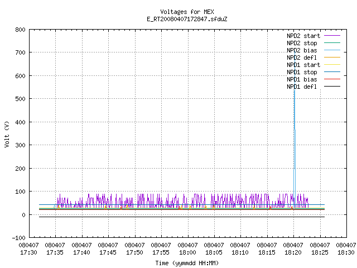Click the 600 y-axis tick label

pyautogui.click(x=20, y=76)
